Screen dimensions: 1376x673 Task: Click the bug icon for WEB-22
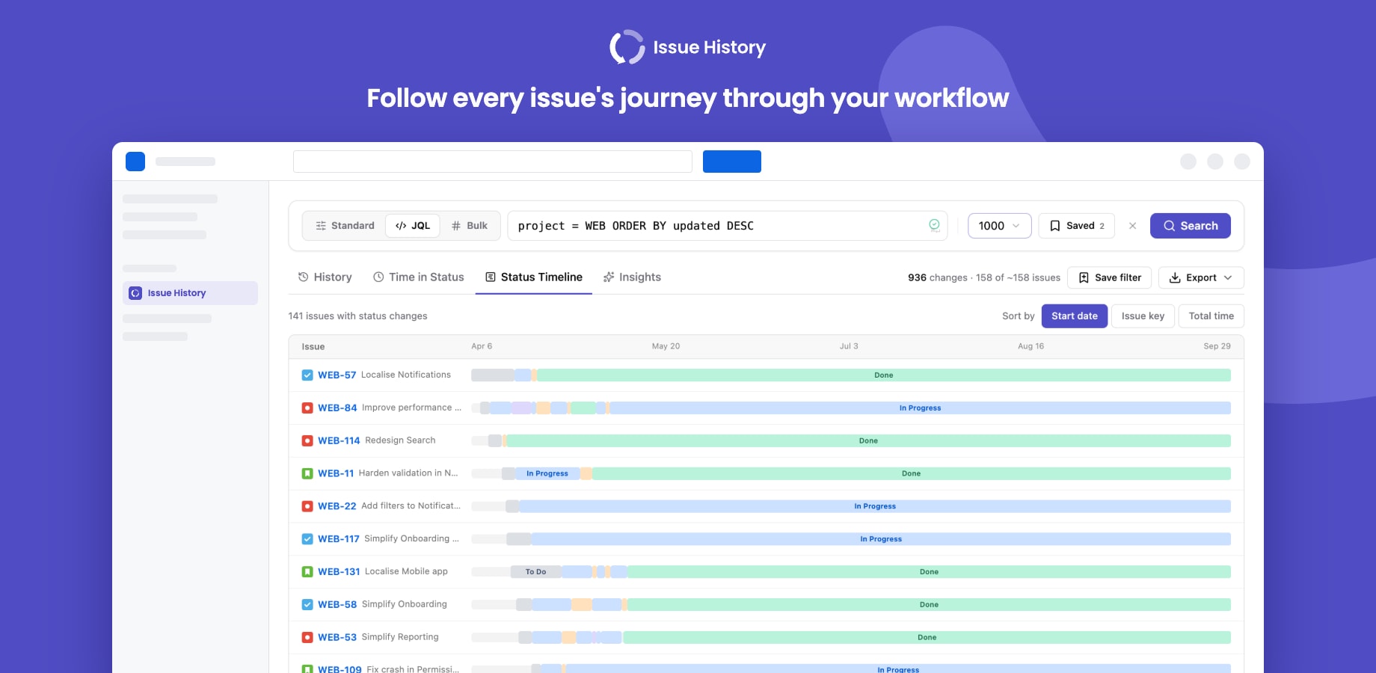[x=307, y=506]
